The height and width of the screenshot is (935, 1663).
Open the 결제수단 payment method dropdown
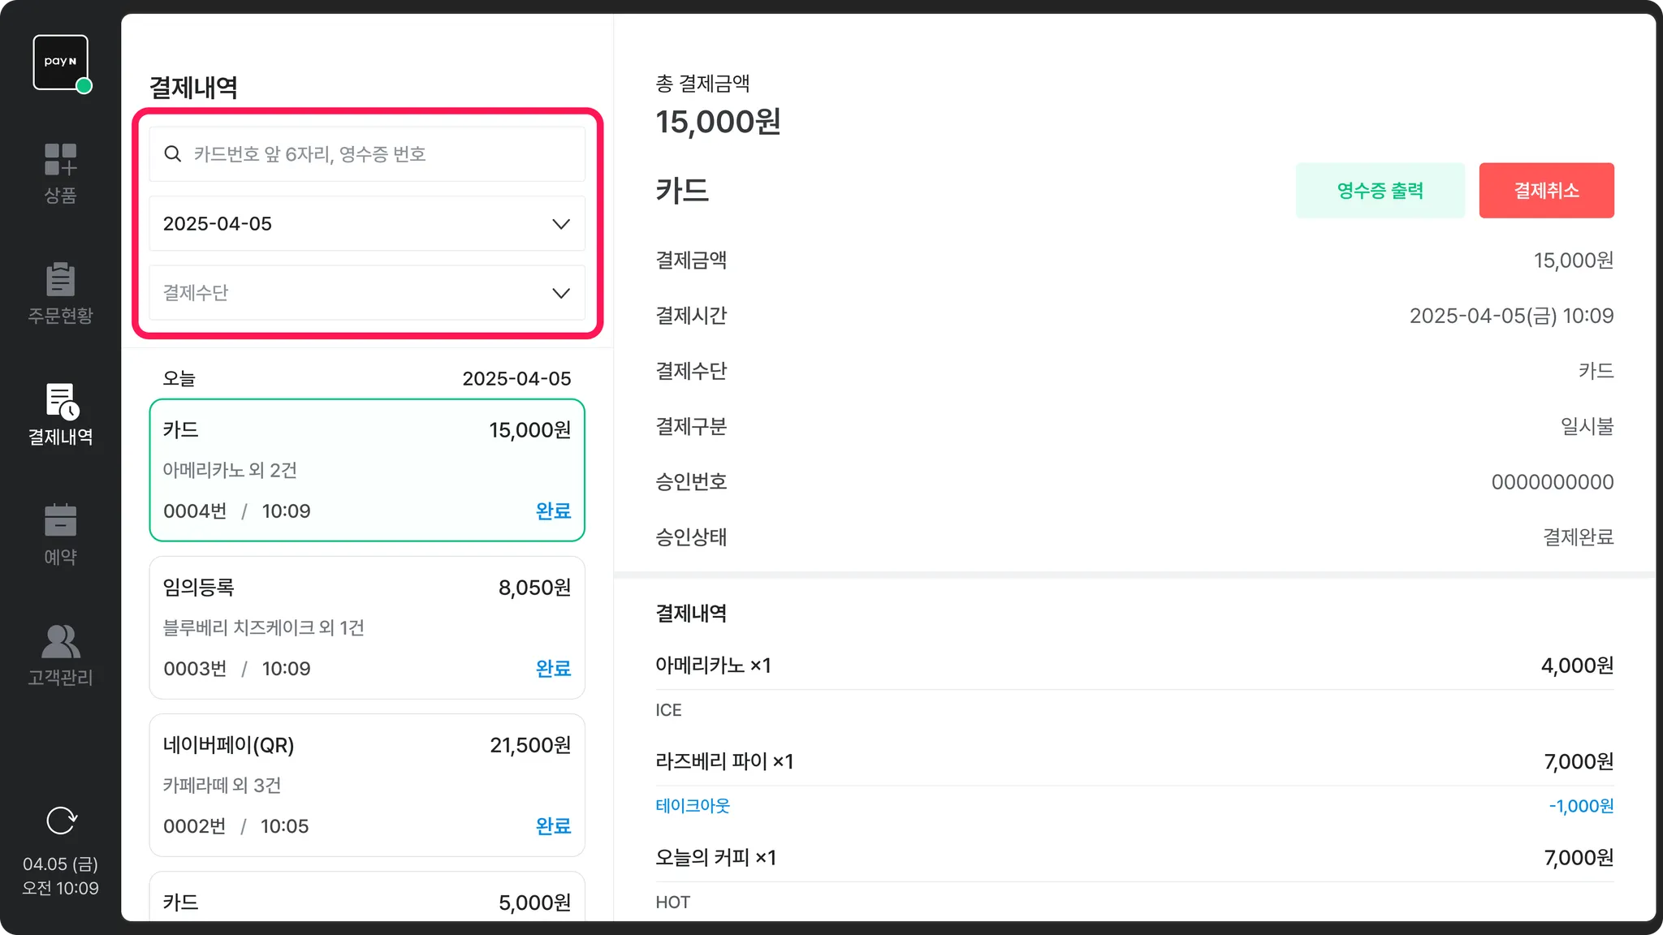coord(366,293)
